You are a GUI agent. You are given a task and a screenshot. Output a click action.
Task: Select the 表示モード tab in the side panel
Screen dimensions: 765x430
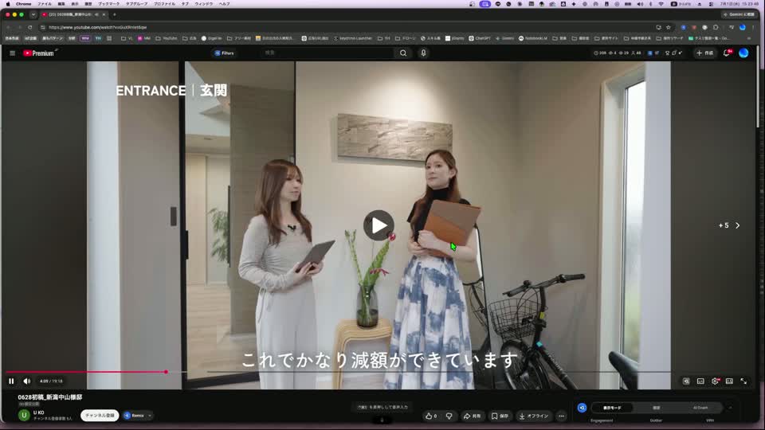pos(612,408)
